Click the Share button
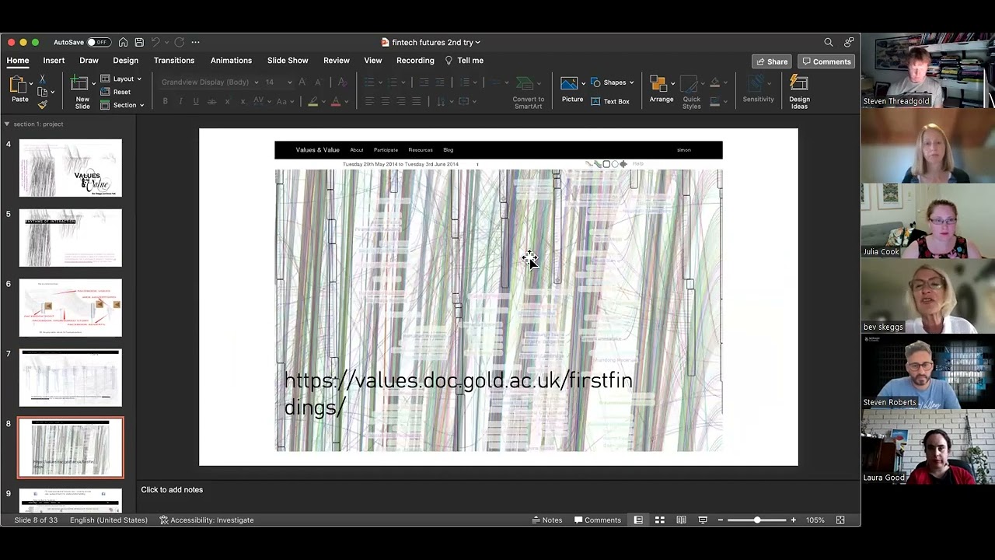This screenshot has height=560, width=995. click(x=771, y=61)
